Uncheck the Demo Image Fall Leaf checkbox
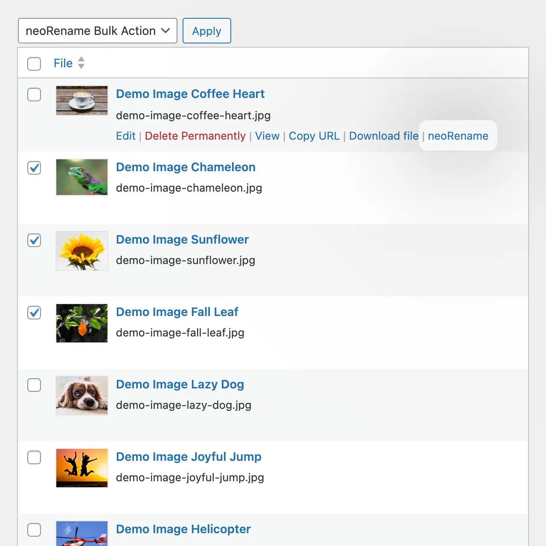This screenshot has height=546, width=546. pyautogui.click(x=34, y=313)
